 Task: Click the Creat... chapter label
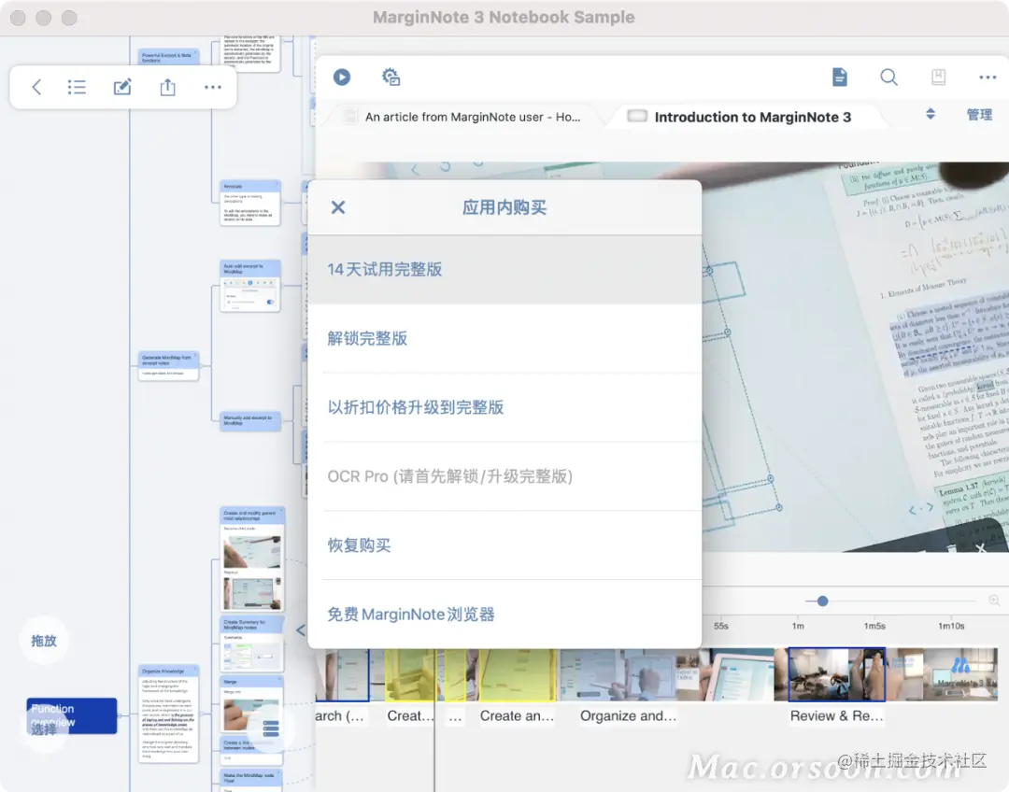tap(410, 715)
